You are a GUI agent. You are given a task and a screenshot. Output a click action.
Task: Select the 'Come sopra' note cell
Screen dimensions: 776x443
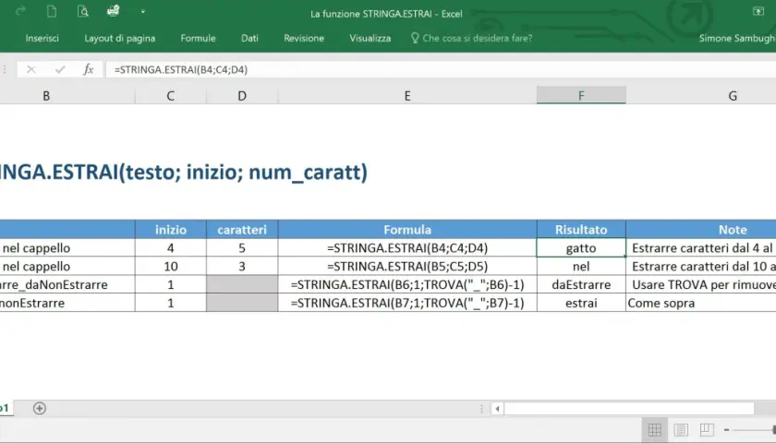point(701,303)
